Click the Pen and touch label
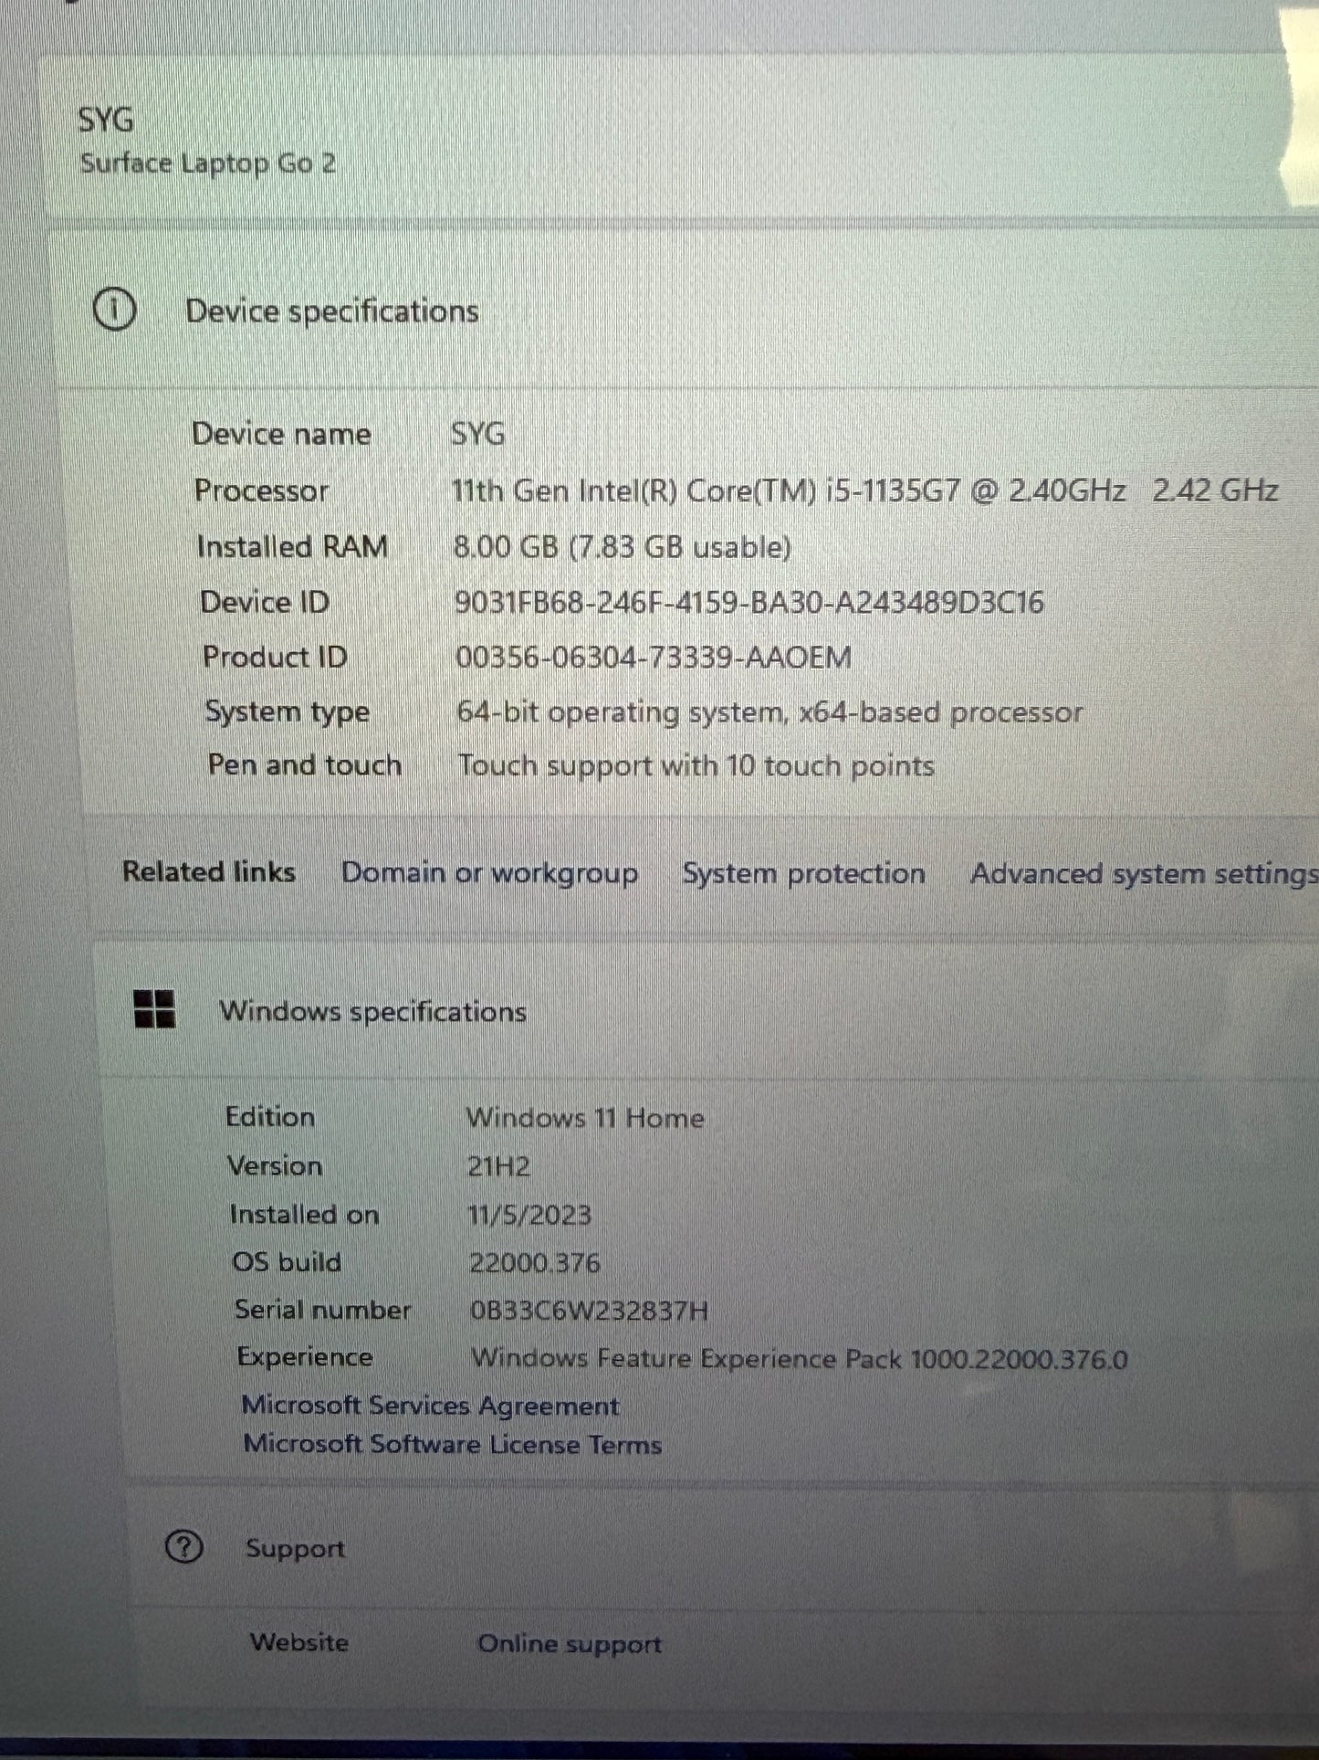Screen dimensions: 1319x1760 coord(305,764)
